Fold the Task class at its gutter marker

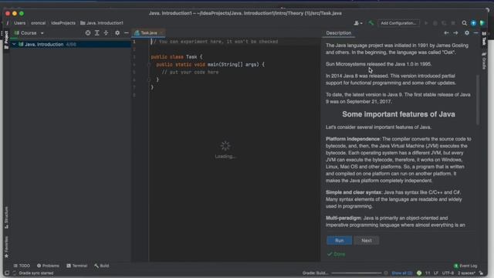(149, 65)
